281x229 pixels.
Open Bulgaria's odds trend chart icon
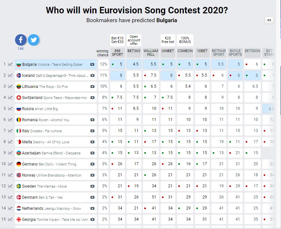[x=10, y=64]
